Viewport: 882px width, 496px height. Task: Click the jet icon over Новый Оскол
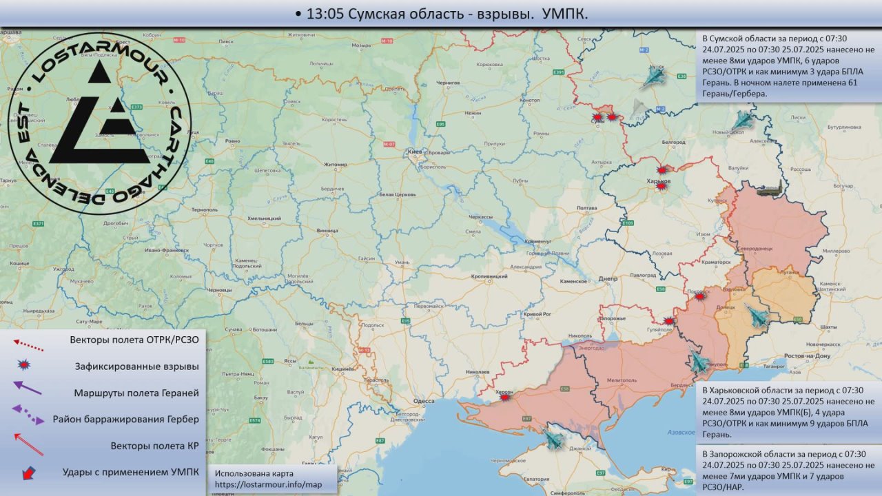(743, 121)
